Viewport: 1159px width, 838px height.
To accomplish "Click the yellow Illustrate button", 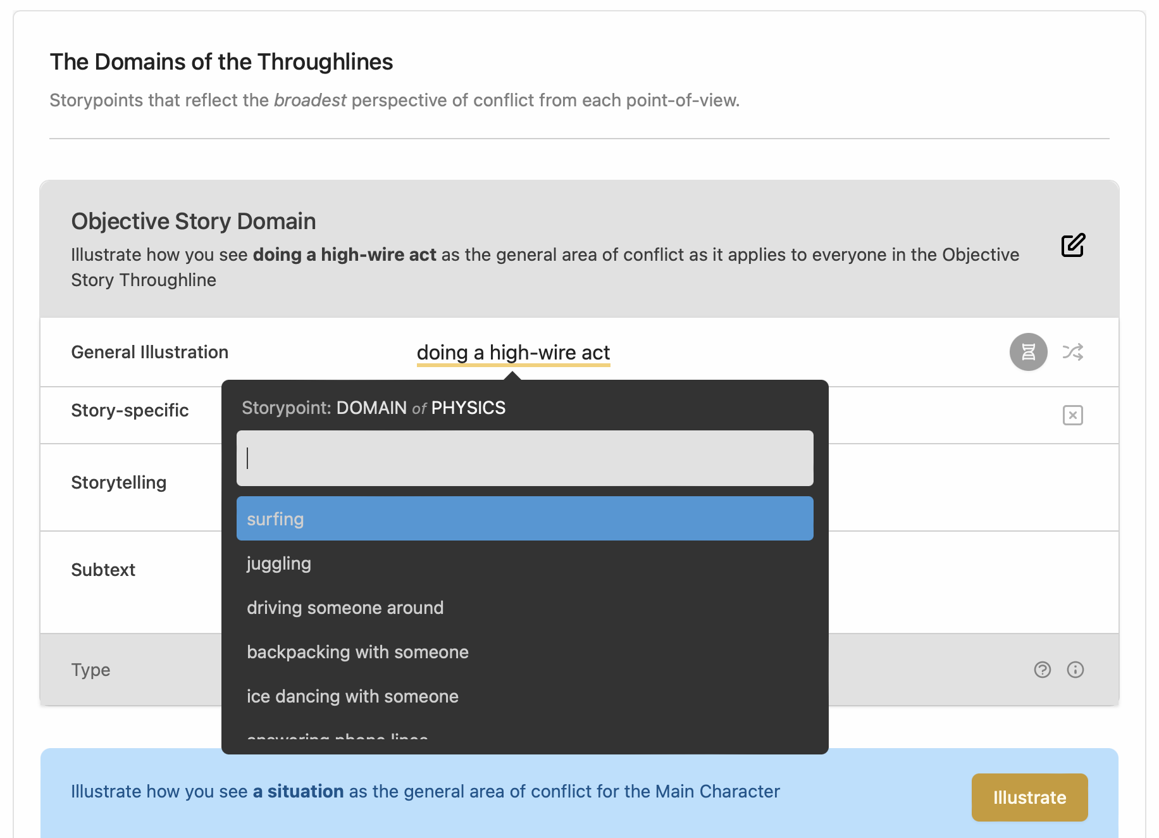I will coord(1029,797).
